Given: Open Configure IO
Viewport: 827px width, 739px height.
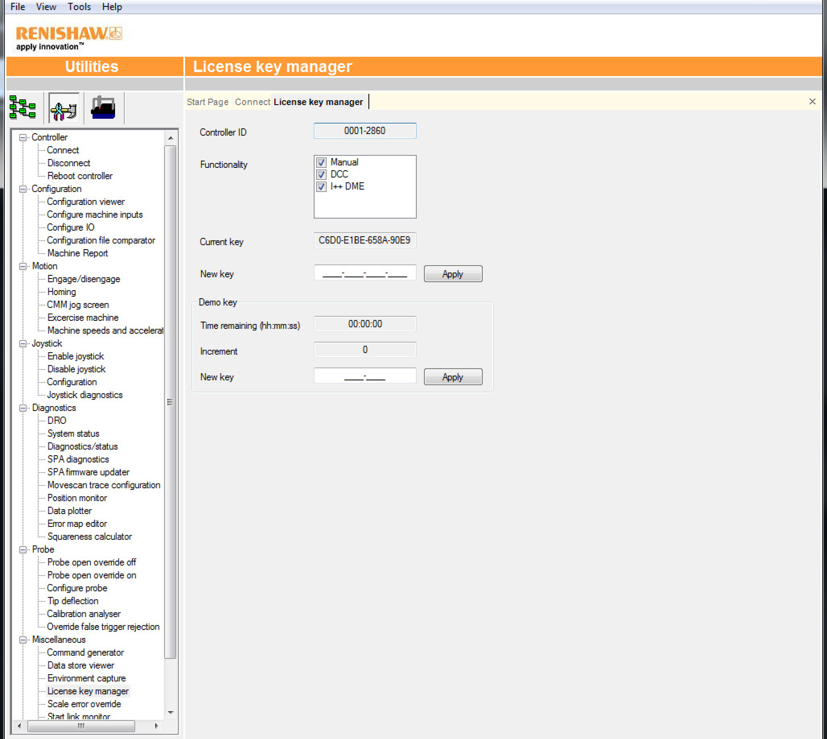Looking at the screenshot, I should 71,228.
